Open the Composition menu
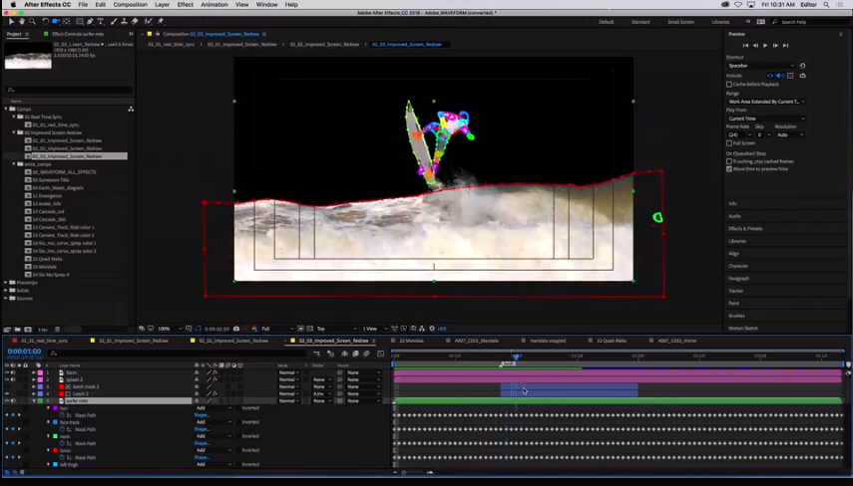This screenshot has width=853, height=486. pyautogui.click(x=130, y=5)
